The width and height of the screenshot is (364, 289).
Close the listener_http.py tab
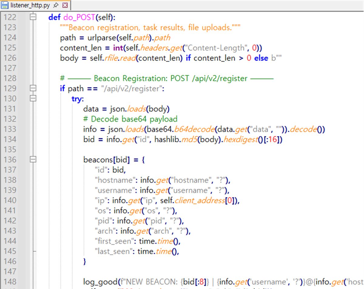(64, 5)
